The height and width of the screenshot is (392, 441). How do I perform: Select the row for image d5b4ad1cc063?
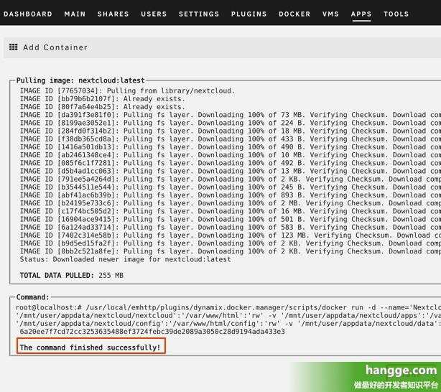tap(231, 171)
